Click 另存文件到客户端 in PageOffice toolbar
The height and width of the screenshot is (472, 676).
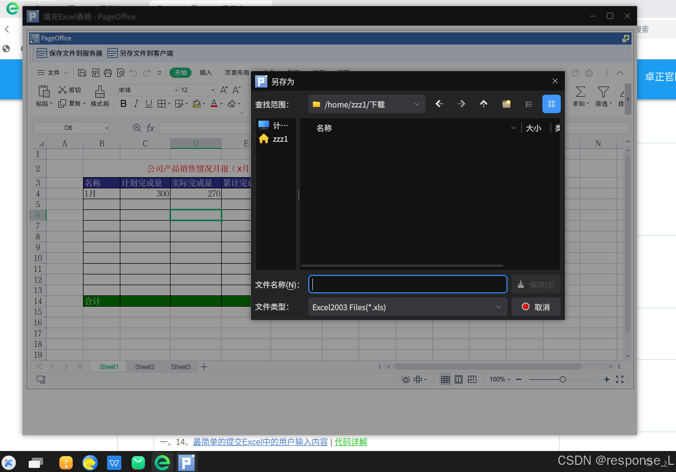click(x=140, y=53)
